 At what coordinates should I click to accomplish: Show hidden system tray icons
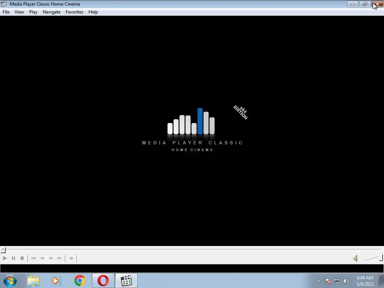point(319,281)
